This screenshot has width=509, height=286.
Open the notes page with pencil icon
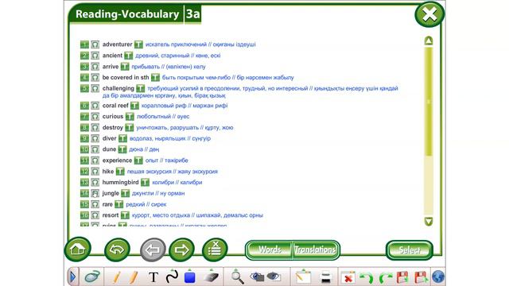303,277
